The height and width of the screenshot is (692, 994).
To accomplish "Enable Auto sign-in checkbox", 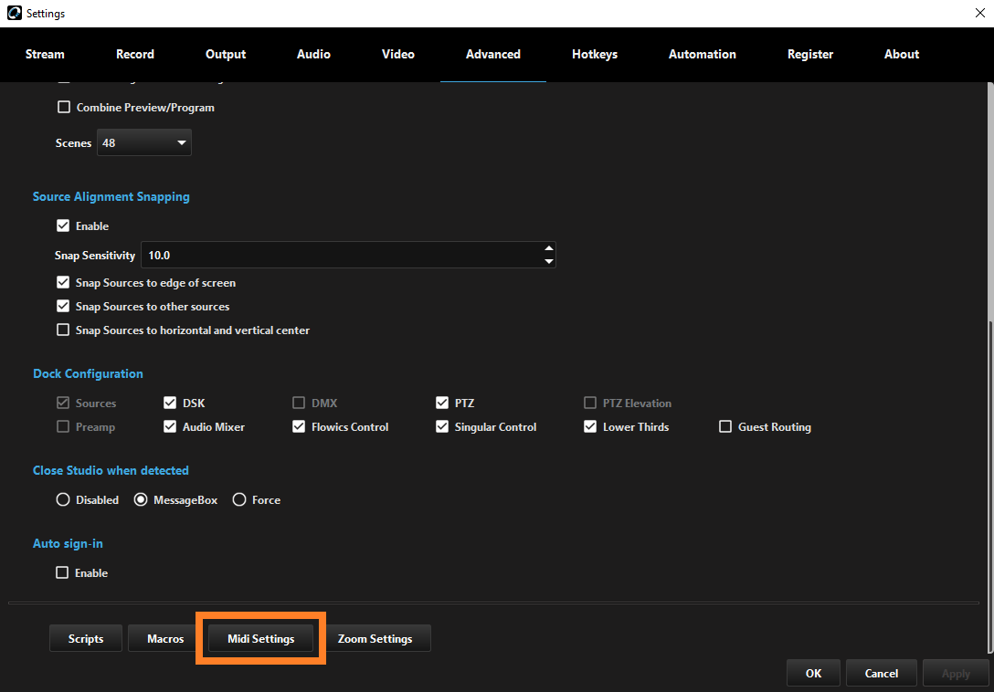I will [x=62, y=572].
